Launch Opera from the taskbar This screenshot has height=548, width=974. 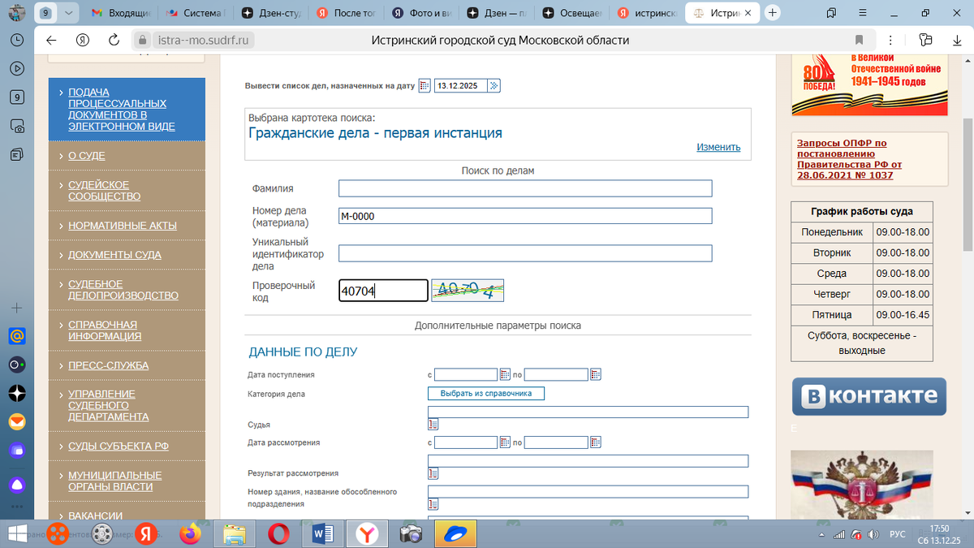(x=278, y=533)
